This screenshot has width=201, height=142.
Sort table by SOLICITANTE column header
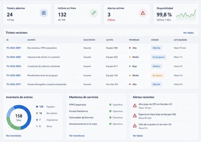click(89, 40)
